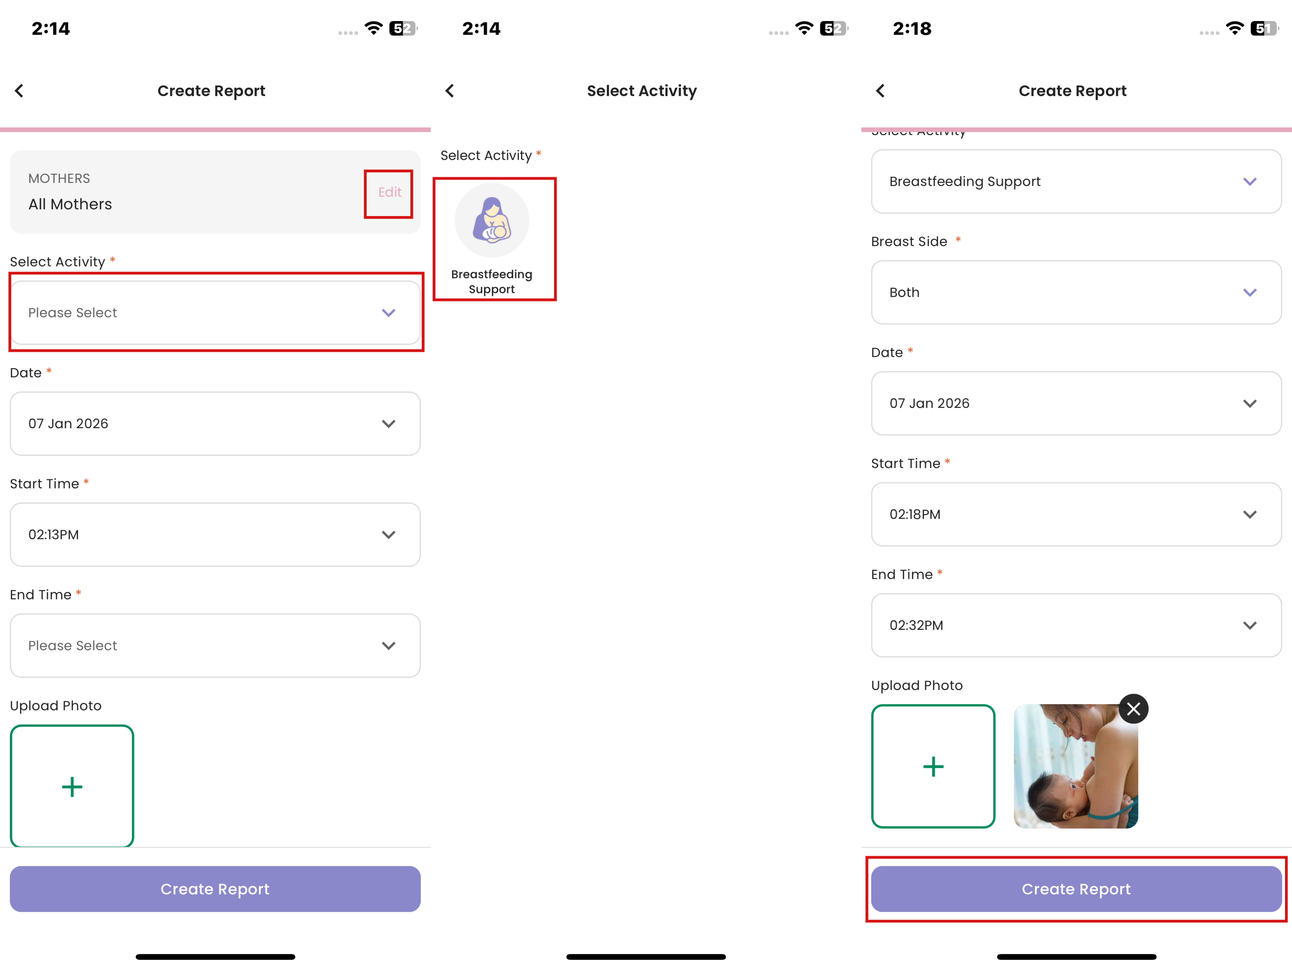Edit the All Mothers selection
This screenshot has width=1292, height=969.
point(389,193)
